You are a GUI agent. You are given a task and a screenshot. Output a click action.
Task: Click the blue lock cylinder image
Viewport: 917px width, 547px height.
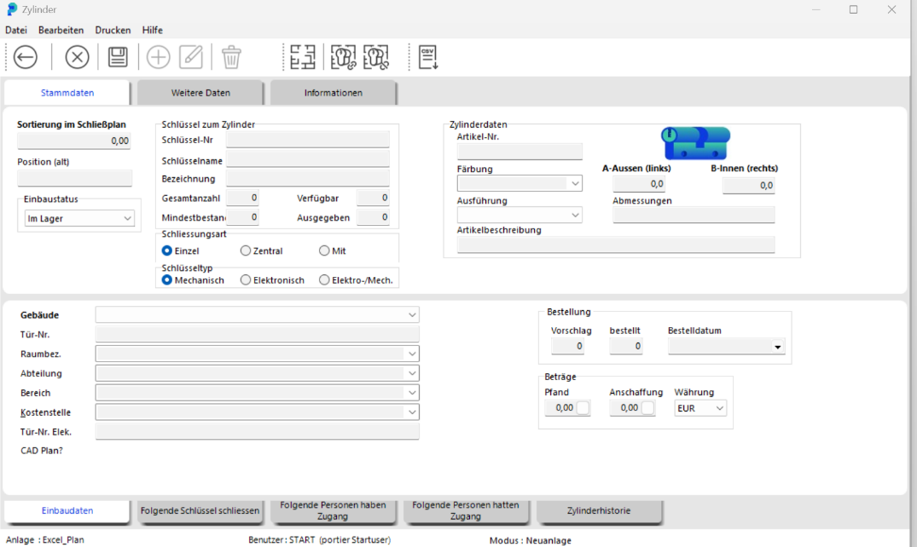695,142
